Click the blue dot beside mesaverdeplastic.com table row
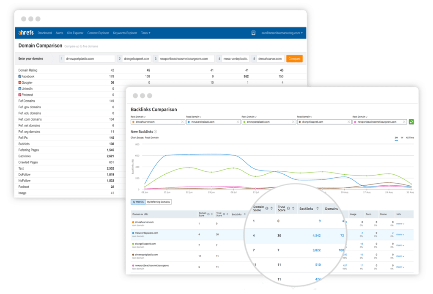 [x=133, y=233]
